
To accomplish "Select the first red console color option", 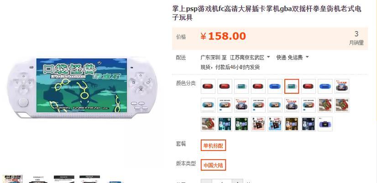I will pos(208,86).
